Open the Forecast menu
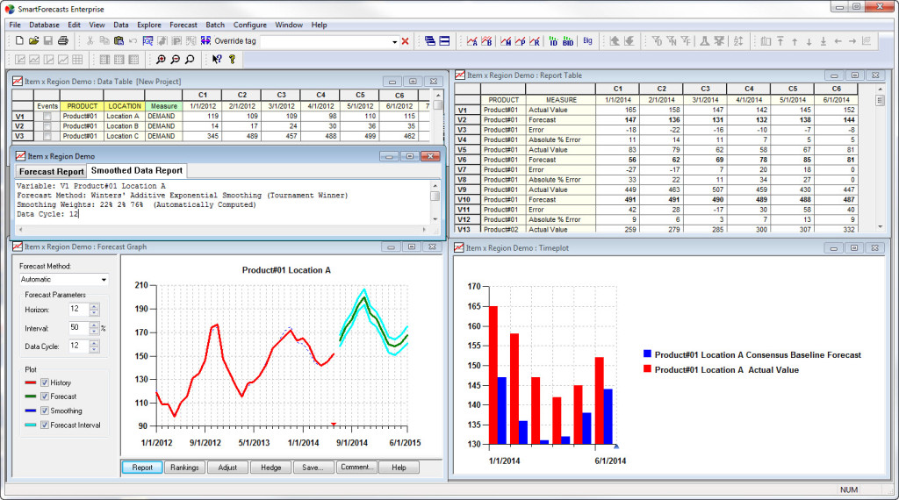The image size is (899, 500). pos(183,25)
